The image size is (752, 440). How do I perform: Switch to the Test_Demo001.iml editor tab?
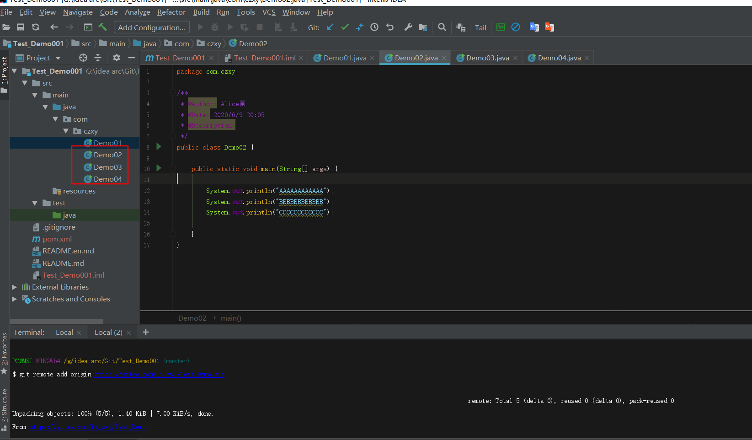[x=265, y=58]
